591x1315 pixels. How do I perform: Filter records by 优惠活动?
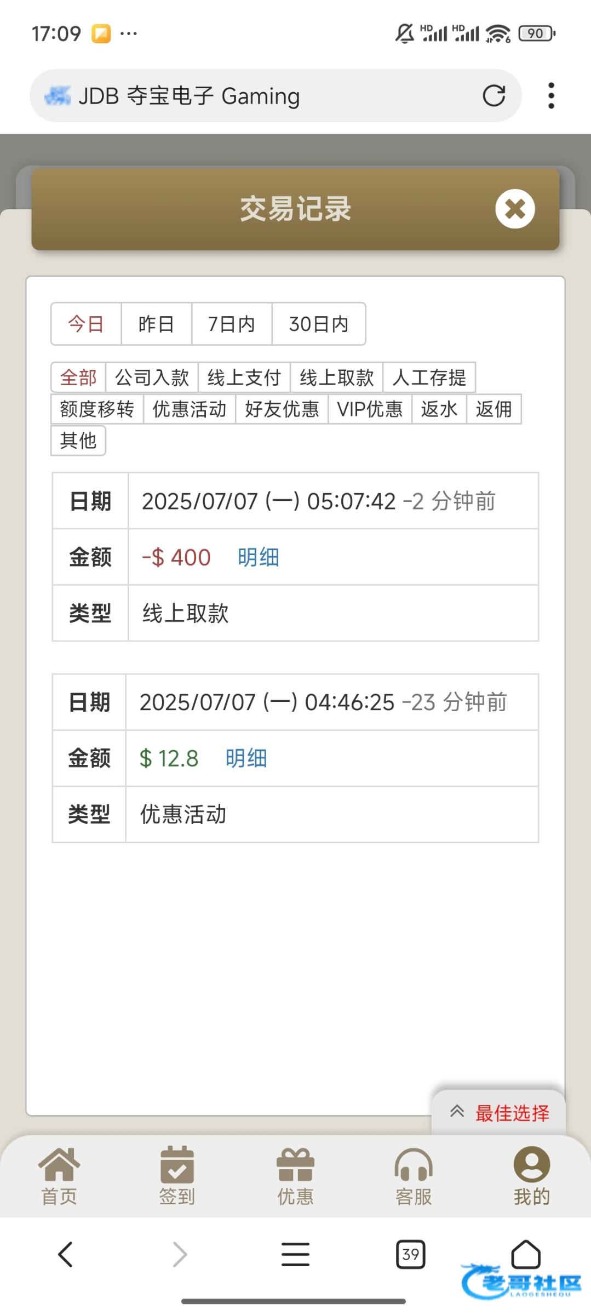189,409
